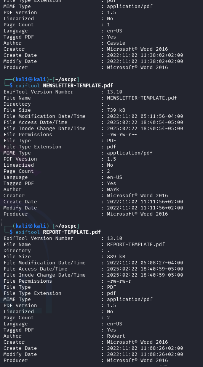Click the kali skull symbol in second prompt
This screenshot has height=367, width=203.
click(30, 226)
